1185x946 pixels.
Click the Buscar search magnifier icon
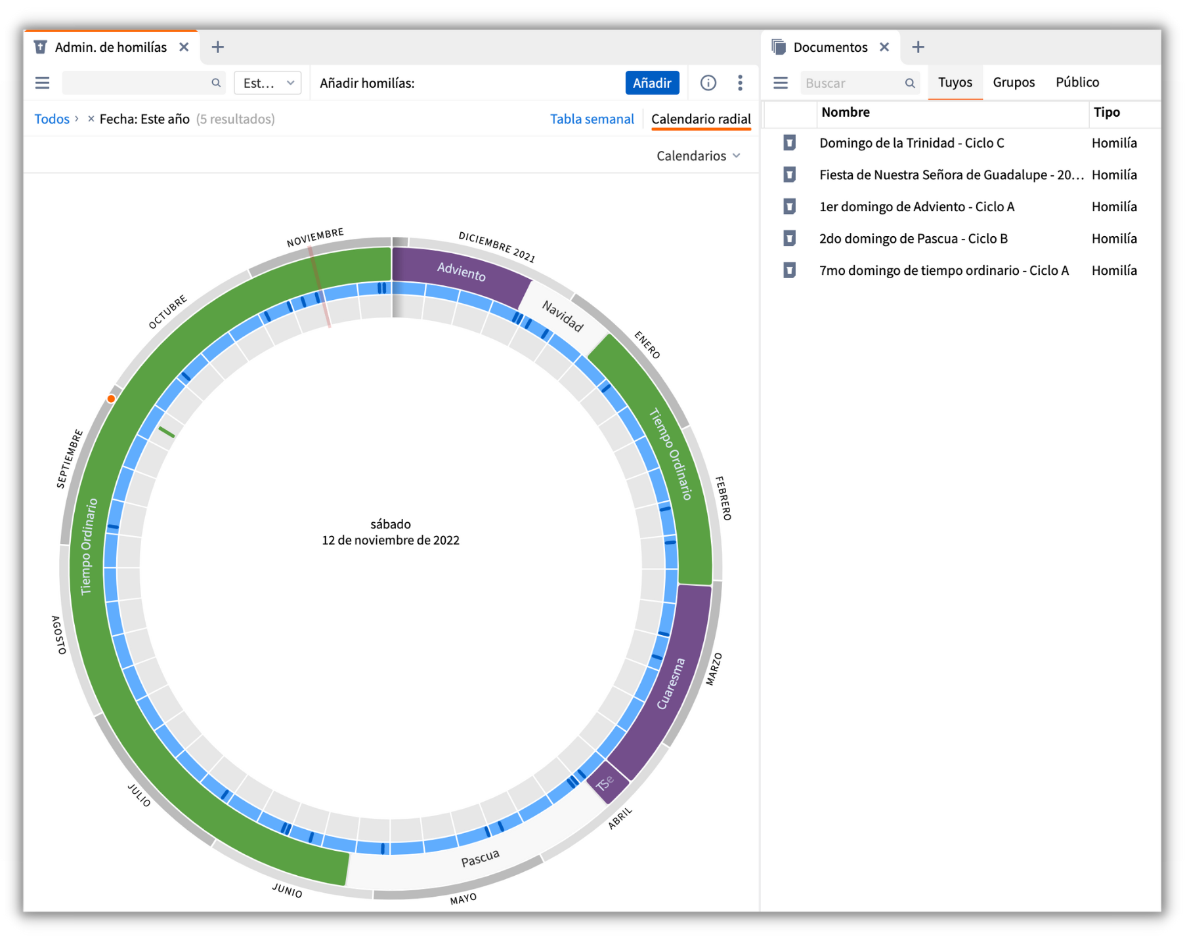(x=910, y=83)
